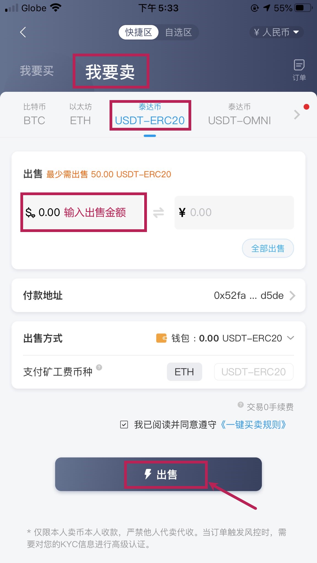Screen dimensions: 317x563
Task: Switch to the 我要买 tab
Action: [37, 71]
